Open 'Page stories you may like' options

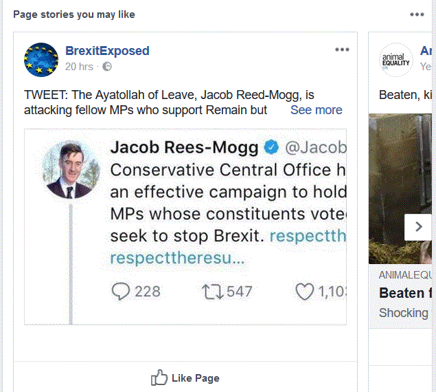pos(417,14)
